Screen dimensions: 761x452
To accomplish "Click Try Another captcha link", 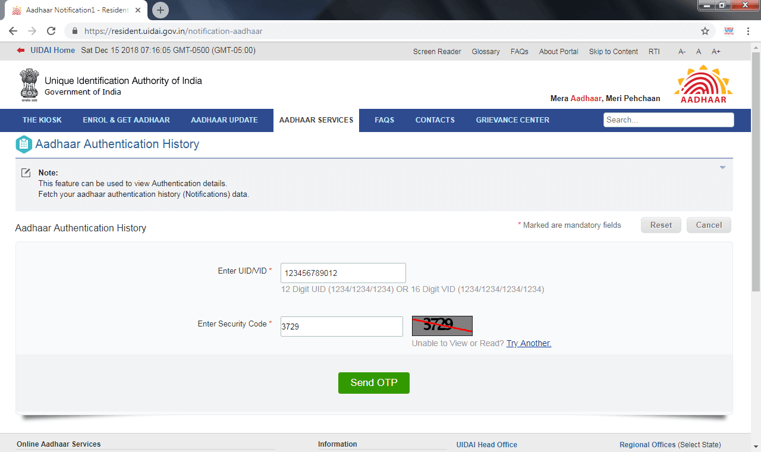I will (x=529, y=344).
